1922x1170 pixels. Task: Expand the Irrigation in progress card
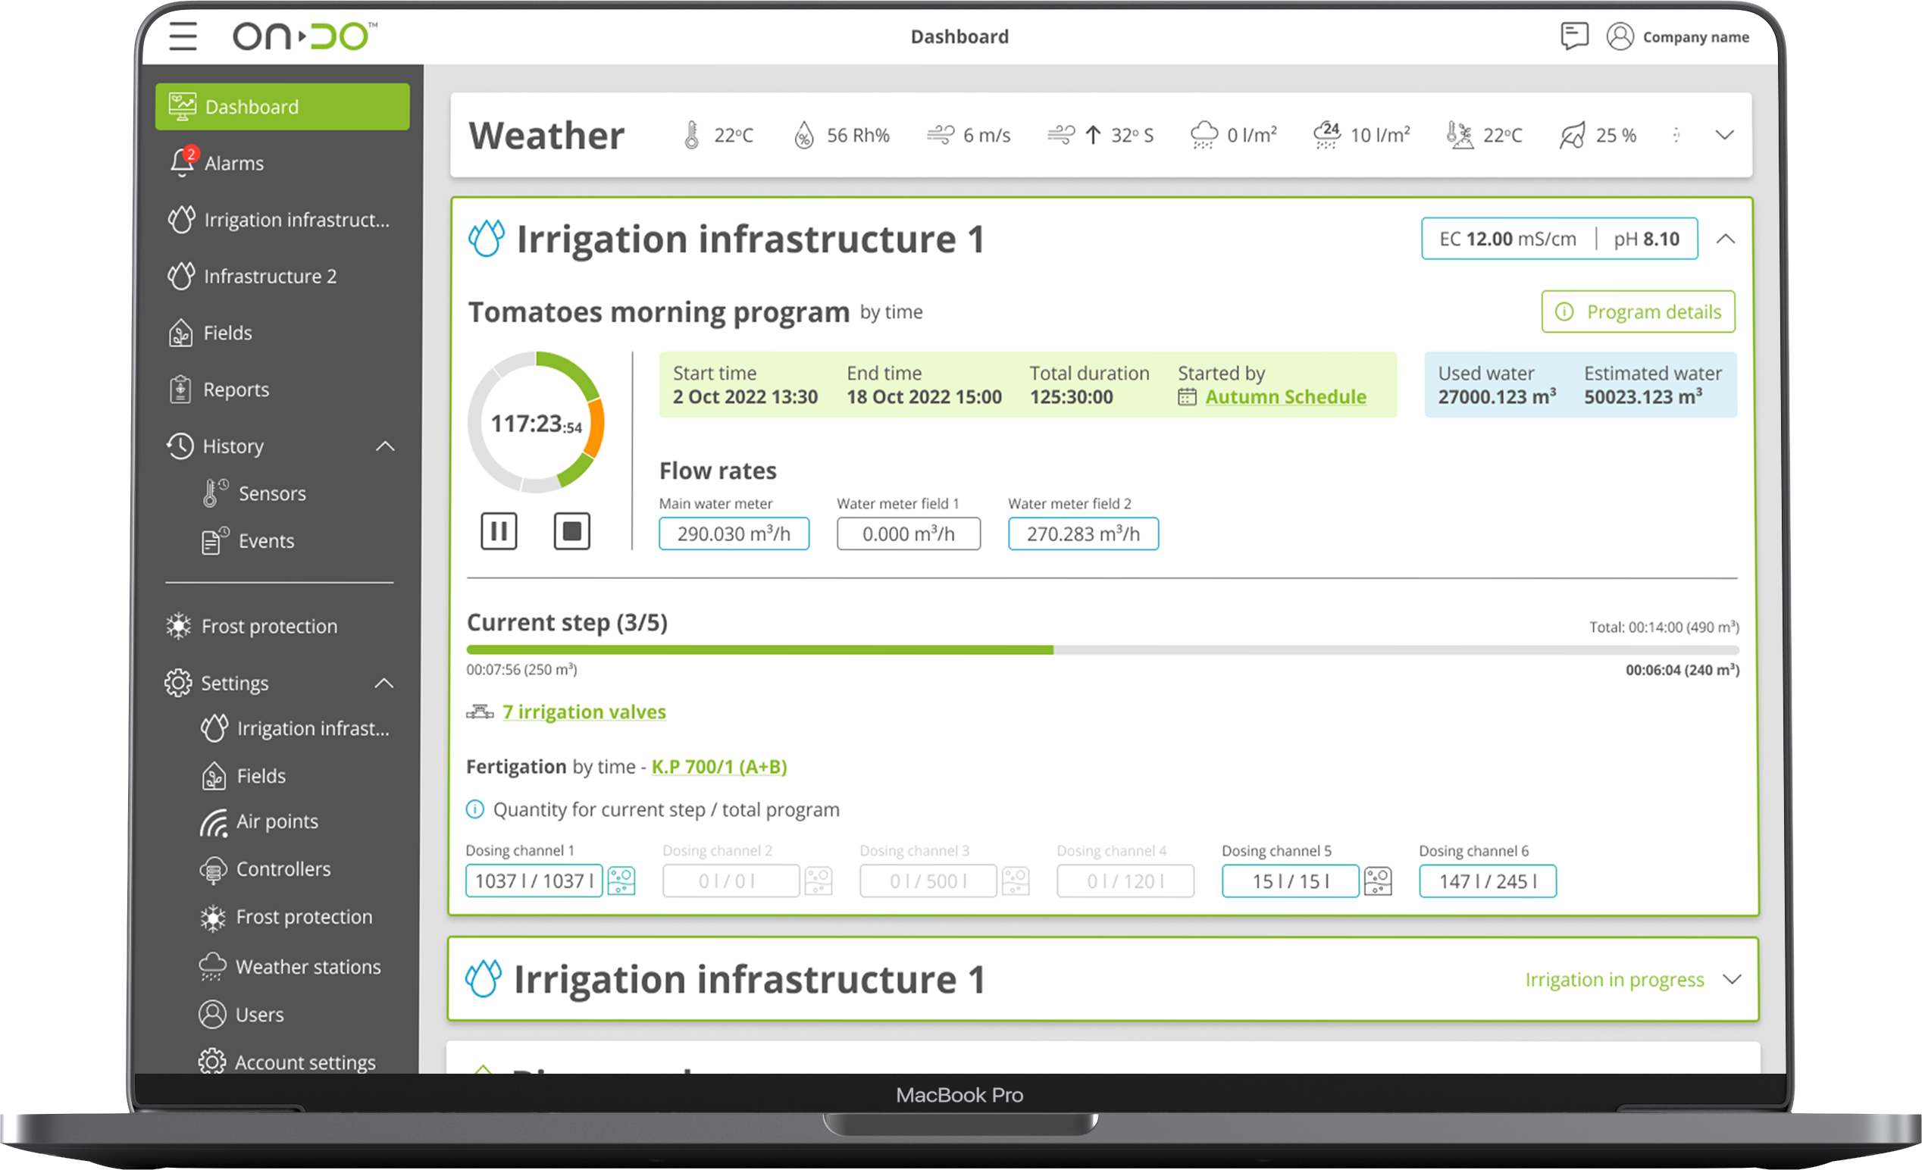[1732, 979]
